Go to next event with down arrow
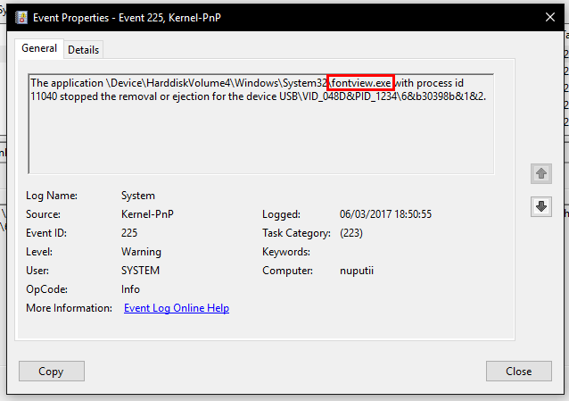Screen dimensions: 569x401 tap(540, 206)
